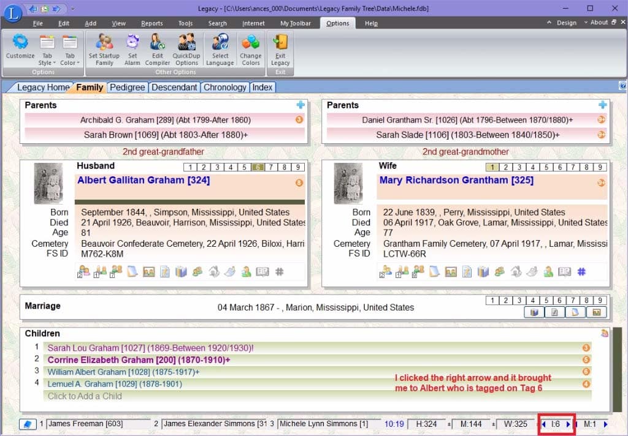
Task: Select child William Albert Graham [1028]
Action: 318,372
